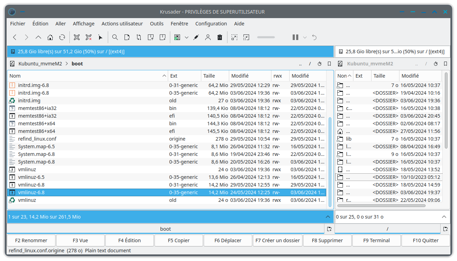Open the Fichier menu
The image size is (457, 261).
[18, 24]
